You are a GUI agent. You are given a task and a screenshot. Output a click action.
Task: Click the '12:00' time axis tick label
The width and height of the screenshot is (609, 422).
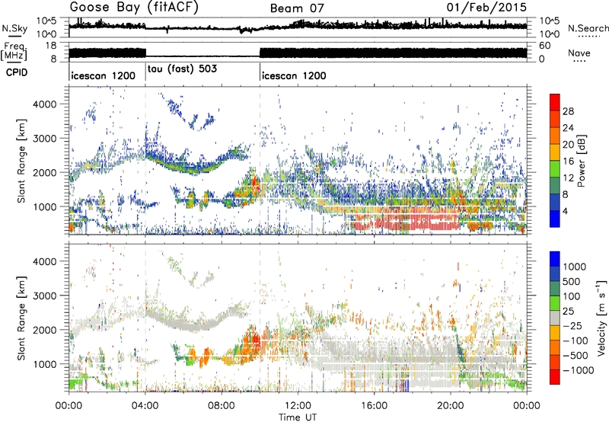pyautogui.click(x=298, y=406)
